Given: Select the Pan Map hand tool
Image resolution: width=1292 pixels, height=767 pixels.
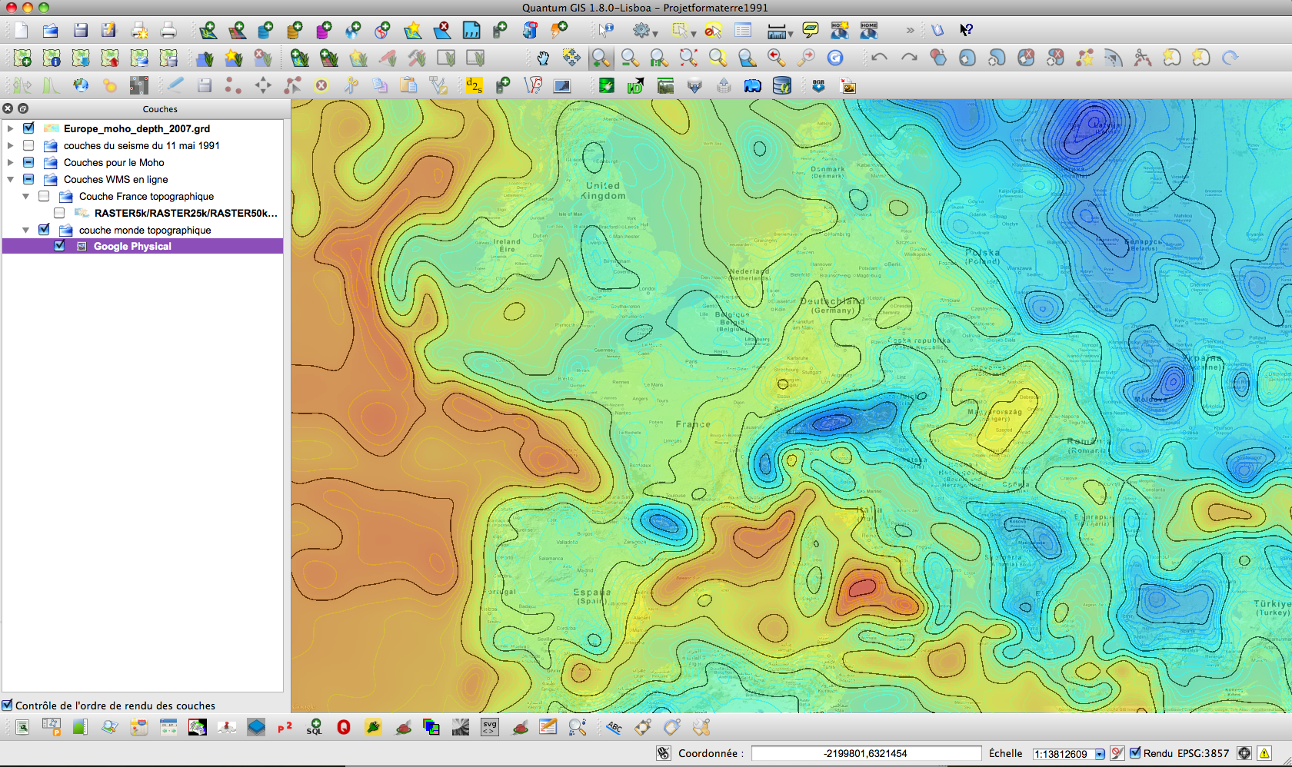Looking at the screenshot, I should click(543, 58).
